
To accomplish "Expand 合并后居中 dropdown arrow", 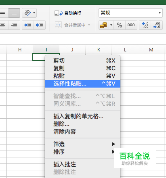I will [x=89, y=25].
